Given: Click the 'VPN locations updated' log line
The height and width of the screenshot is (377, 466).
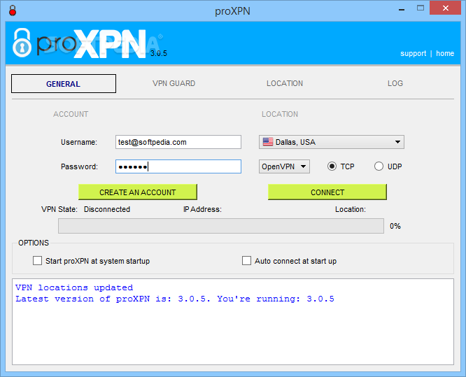Looking at the screenshot, I should 74,287.
